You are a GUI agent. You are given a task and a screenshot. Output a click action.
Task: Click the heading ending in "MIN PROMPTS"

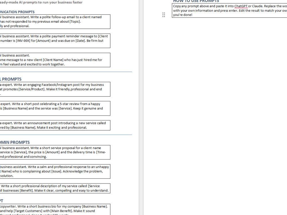point(15,142)
